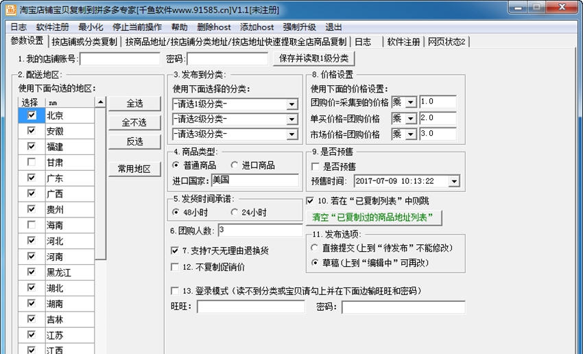Click the 选择 column header
Viewport: 583px width, 354px height.
[32, 102]
